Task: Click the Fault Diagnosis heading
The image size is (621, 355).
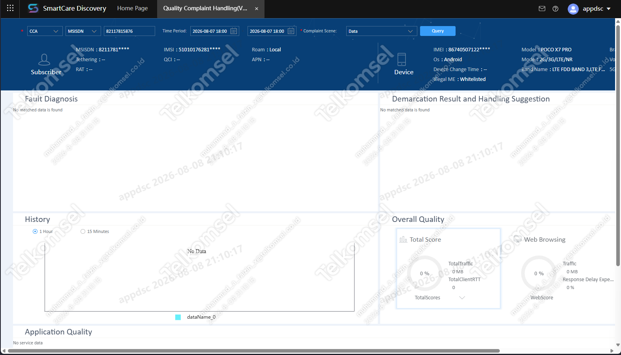Action: click(x=51, y=99)
